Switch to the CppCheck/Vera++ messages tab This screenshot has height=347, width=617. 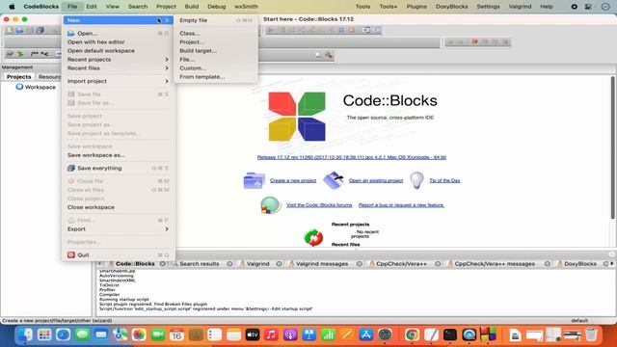pos(495,263)
